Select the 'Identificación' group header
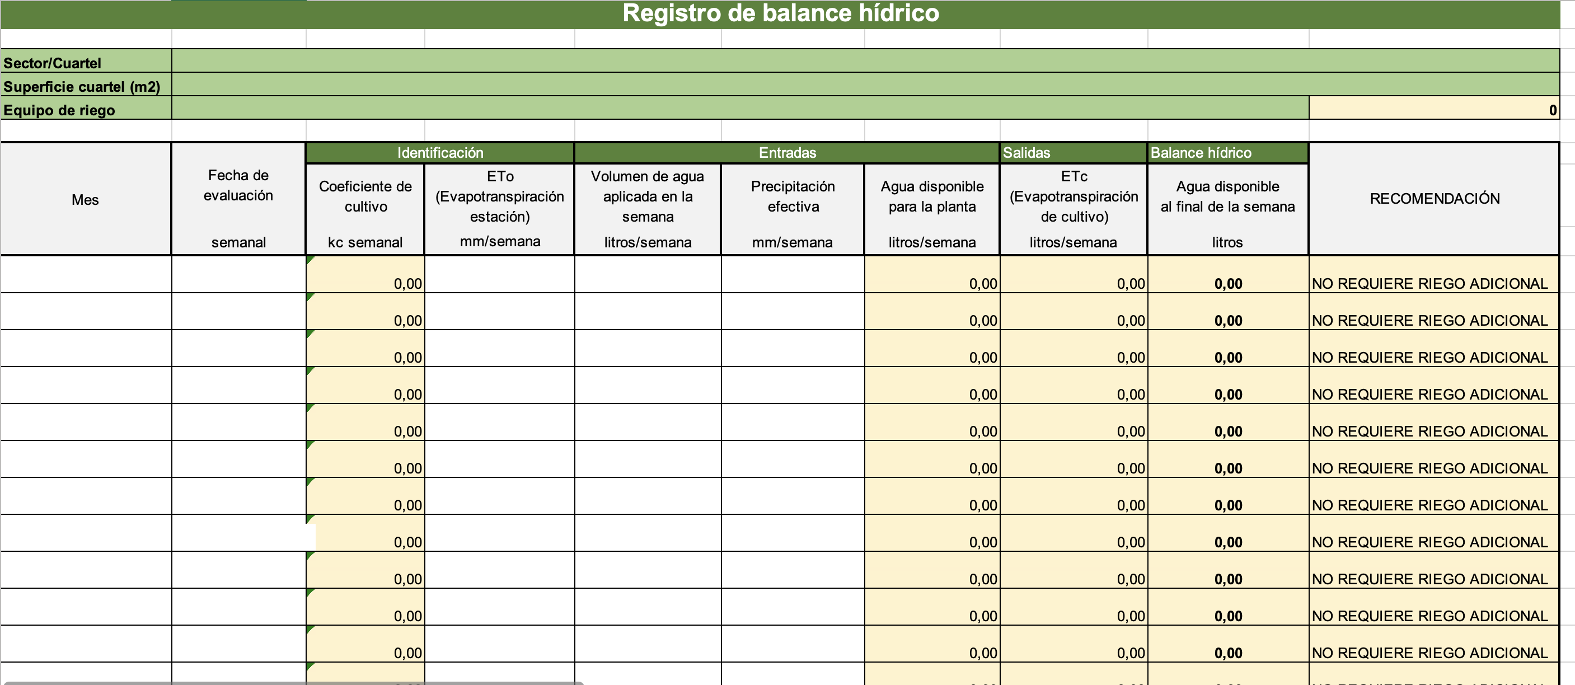Viewport: 1575px width, 685px height. (x=439, y=153)
